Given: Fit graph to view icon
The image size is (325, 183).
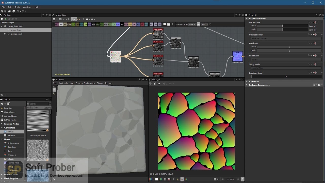Looking at the screenshot, I should tap(54, 19).
